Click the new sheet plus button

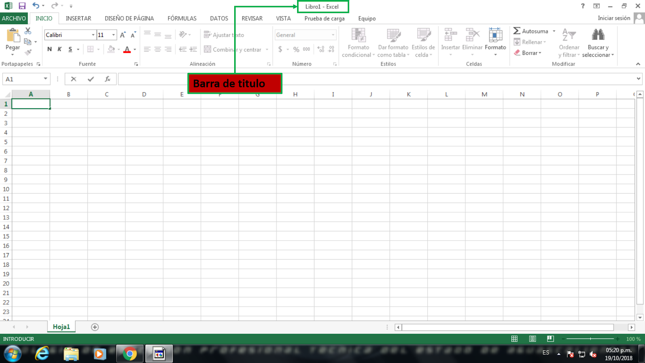coord(95,327)
